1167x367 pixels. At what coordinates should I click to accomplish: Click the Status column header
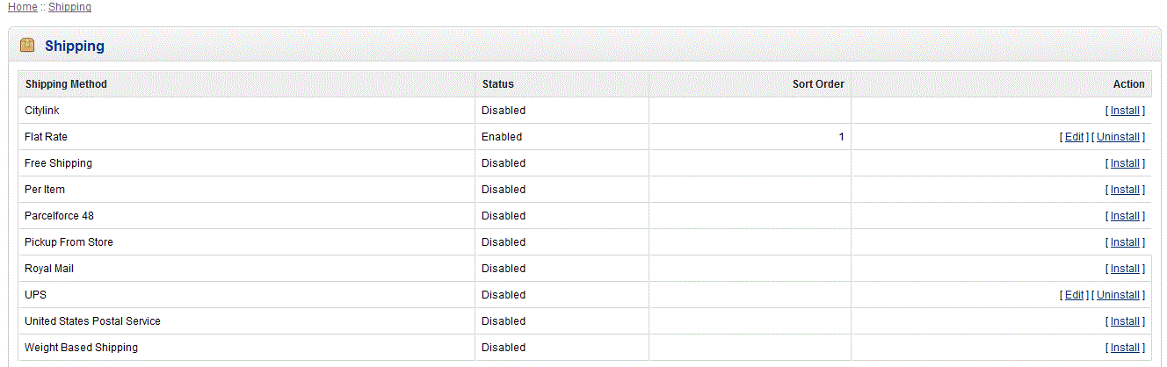(497, 84)
